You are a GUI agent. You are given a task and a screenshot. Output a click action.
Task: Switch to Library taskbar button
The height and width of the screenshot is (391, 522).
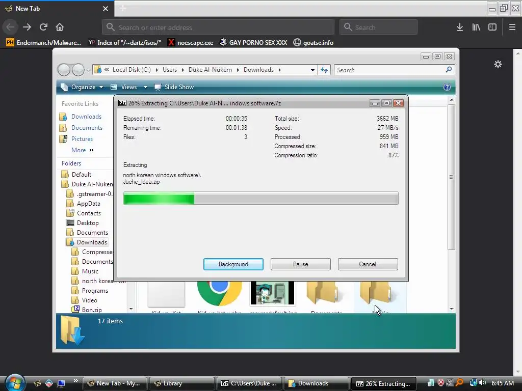pyautogui.click(x=182, y=383)
